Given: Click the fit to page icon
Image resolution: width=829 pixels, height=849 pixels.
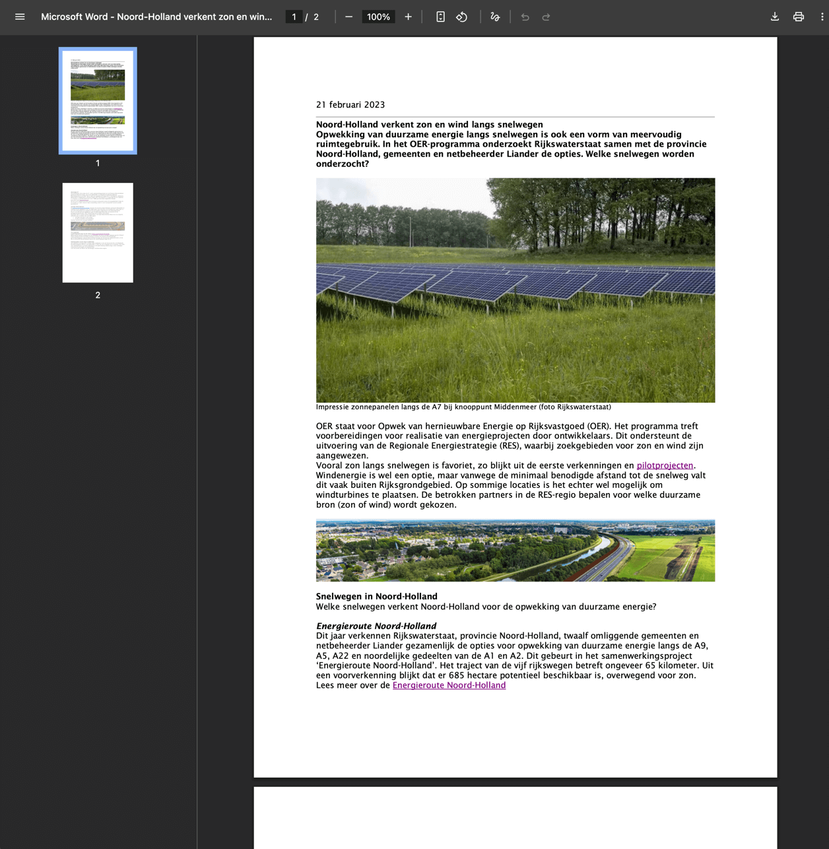Looking at the screenshot, I should point(440,17).
